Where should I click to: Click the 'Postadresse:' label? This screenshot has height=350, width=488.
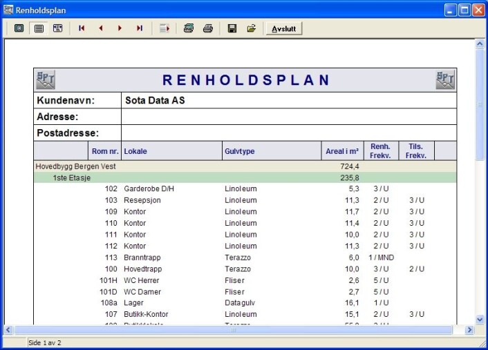pyautogui.click(x=68, y=133)
